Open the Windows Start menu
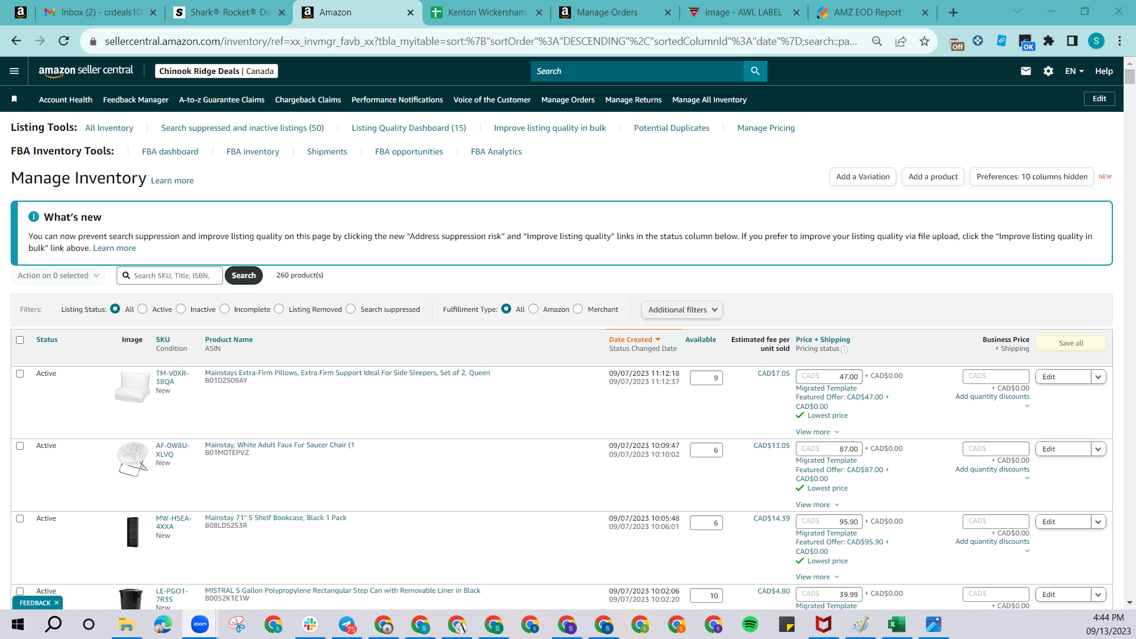 pos(18,624)
